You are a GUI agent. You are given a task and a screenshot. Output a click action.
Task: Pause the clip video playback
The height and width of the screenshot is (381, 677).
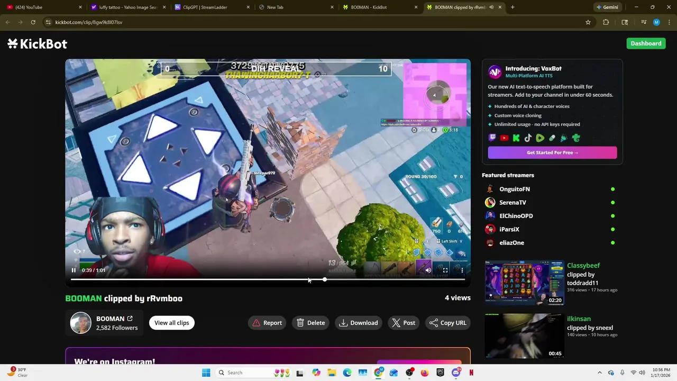74,270
